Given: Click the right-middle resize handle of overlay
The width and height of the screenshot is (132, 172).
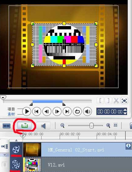Looking at the screenshot, I should [x=96, y=44].
